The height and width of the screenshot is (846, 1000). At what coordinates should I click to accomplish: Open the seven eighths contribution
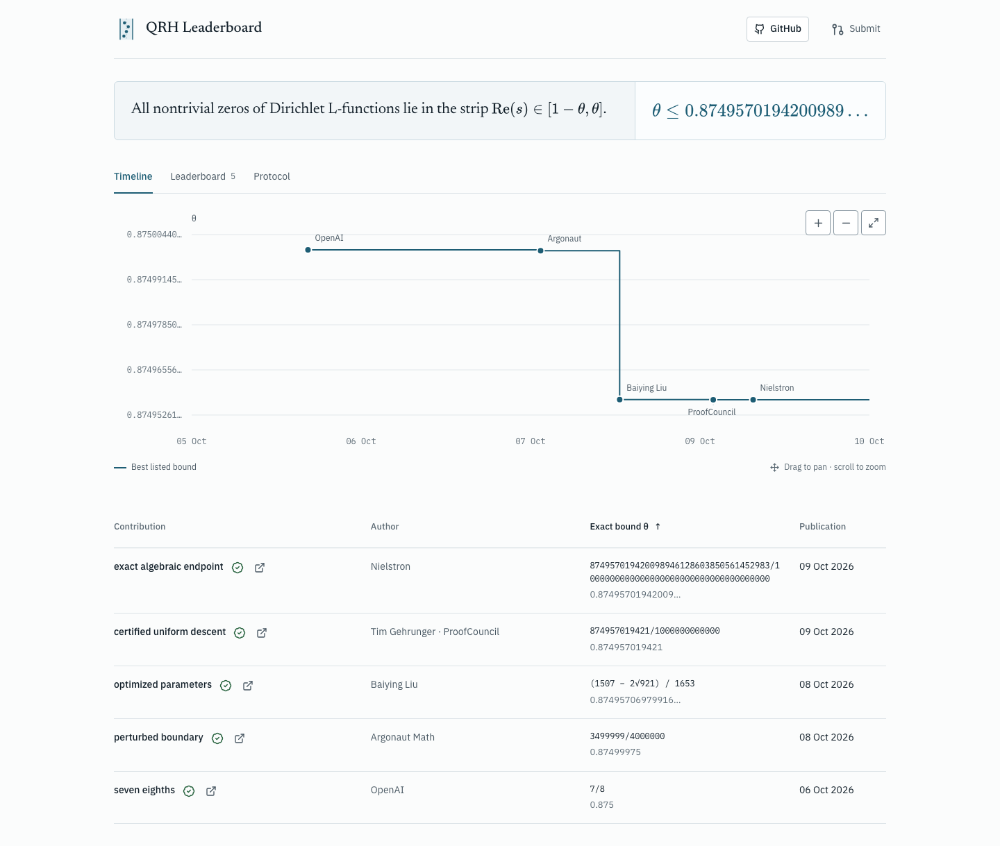pyautogui.click(x=144, y=790)
